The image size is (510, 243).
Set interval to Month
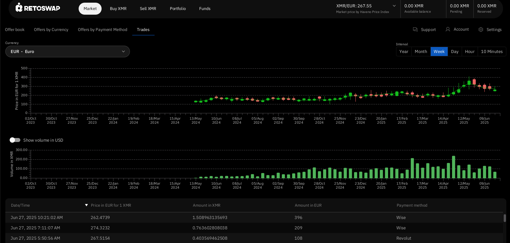tap(421, 51)
